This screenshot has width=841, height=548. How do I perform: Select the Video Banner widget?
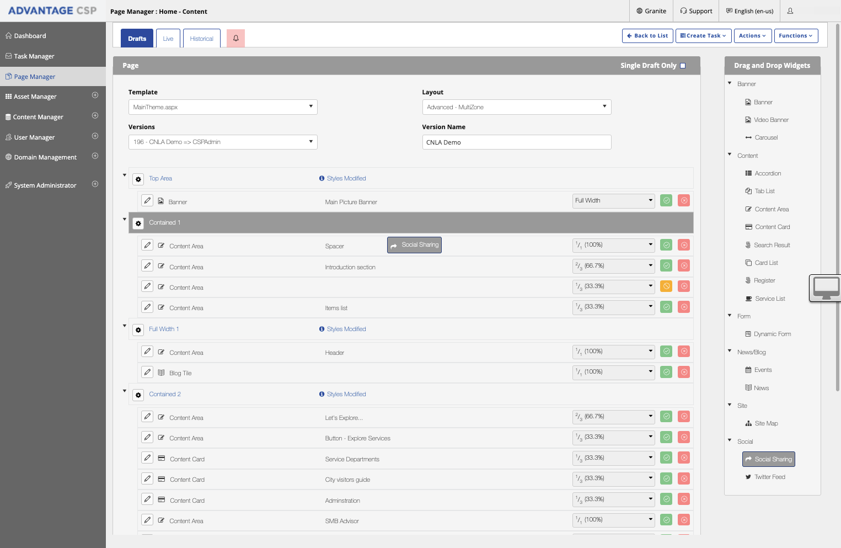click(x=767, y=120)
